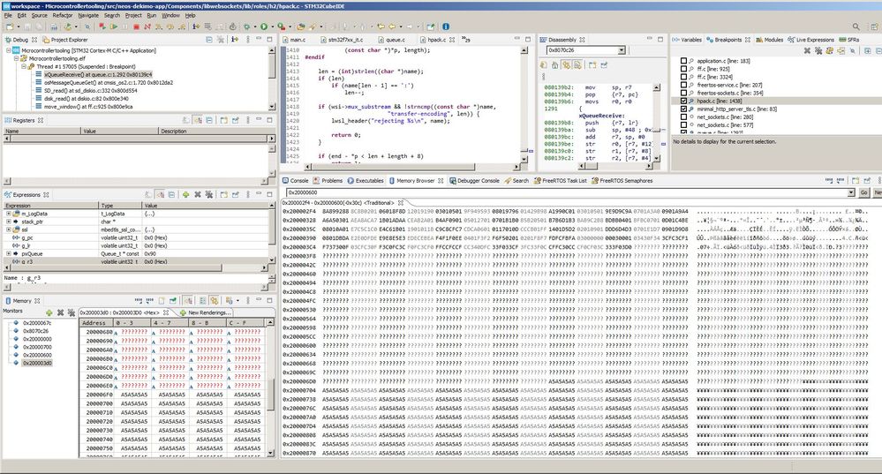Open Run button dropdown arrow
Viewport: 882px width, 474px height.
272,26
